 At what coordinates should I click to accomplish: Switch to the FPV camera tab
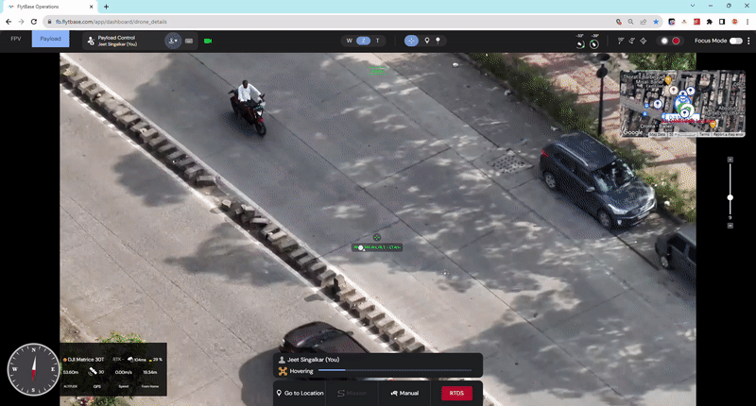point(16,39)
